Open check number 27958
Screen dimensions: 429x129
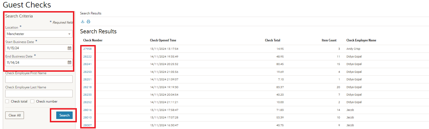pos(87,49)
